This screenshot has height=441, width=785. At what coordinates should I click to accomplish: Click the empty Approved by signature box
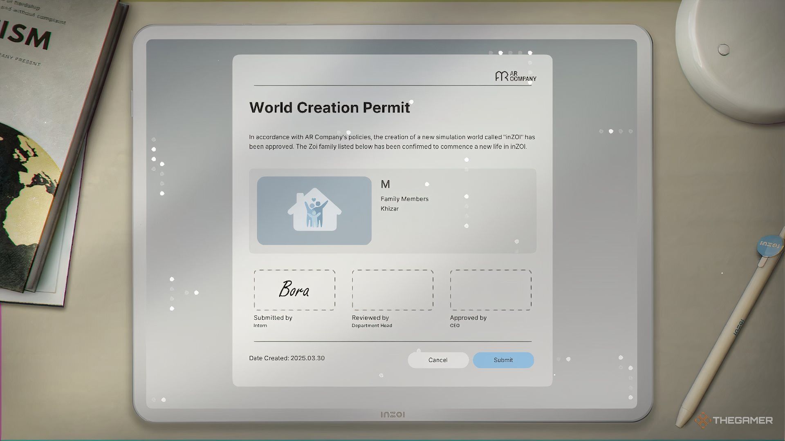pyautogui.click(x=491, y=290)
